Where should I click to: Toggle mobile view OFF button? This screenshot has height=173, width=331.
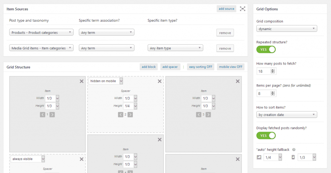tap(230, 67)
